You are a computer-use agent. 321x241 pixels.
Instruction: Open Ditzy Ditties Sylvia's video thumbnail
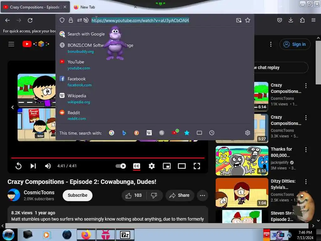coord(242,193)
